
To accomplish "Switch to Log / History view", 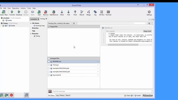I will click(x=60, y=95).
